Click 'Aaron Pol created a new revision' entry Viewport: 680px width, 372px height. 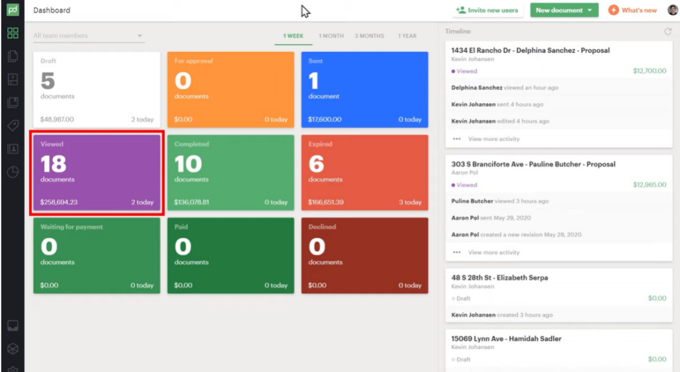coord(516,235)
